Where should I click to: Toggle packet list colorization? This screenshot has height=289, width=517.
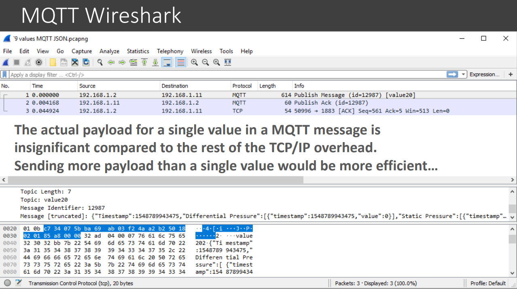[x=180, y=63]
